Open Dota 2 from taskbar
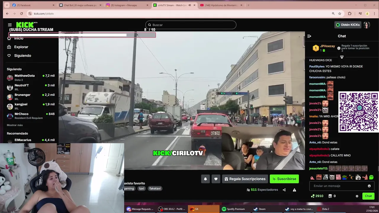The image size is (379, 213). pyautogui.click(x=331, y=209)
